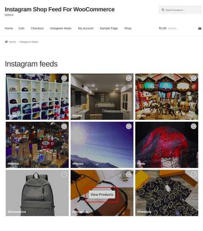Open the #Places feed thumbnail
Image resolution: width=203 pixels, height=231 pixels.
102,145
